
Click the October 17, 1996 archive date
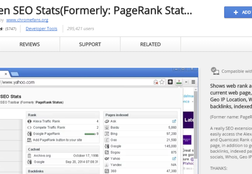[86, 156]
